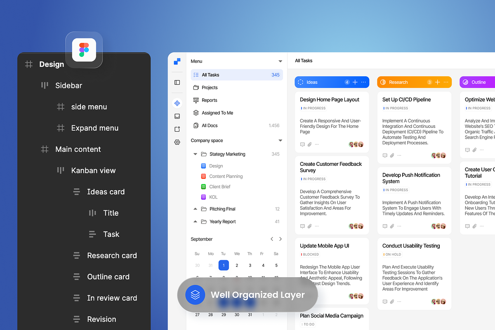Select Expand menu layer
Screen dimensions: 495x330
coord(94,128)
